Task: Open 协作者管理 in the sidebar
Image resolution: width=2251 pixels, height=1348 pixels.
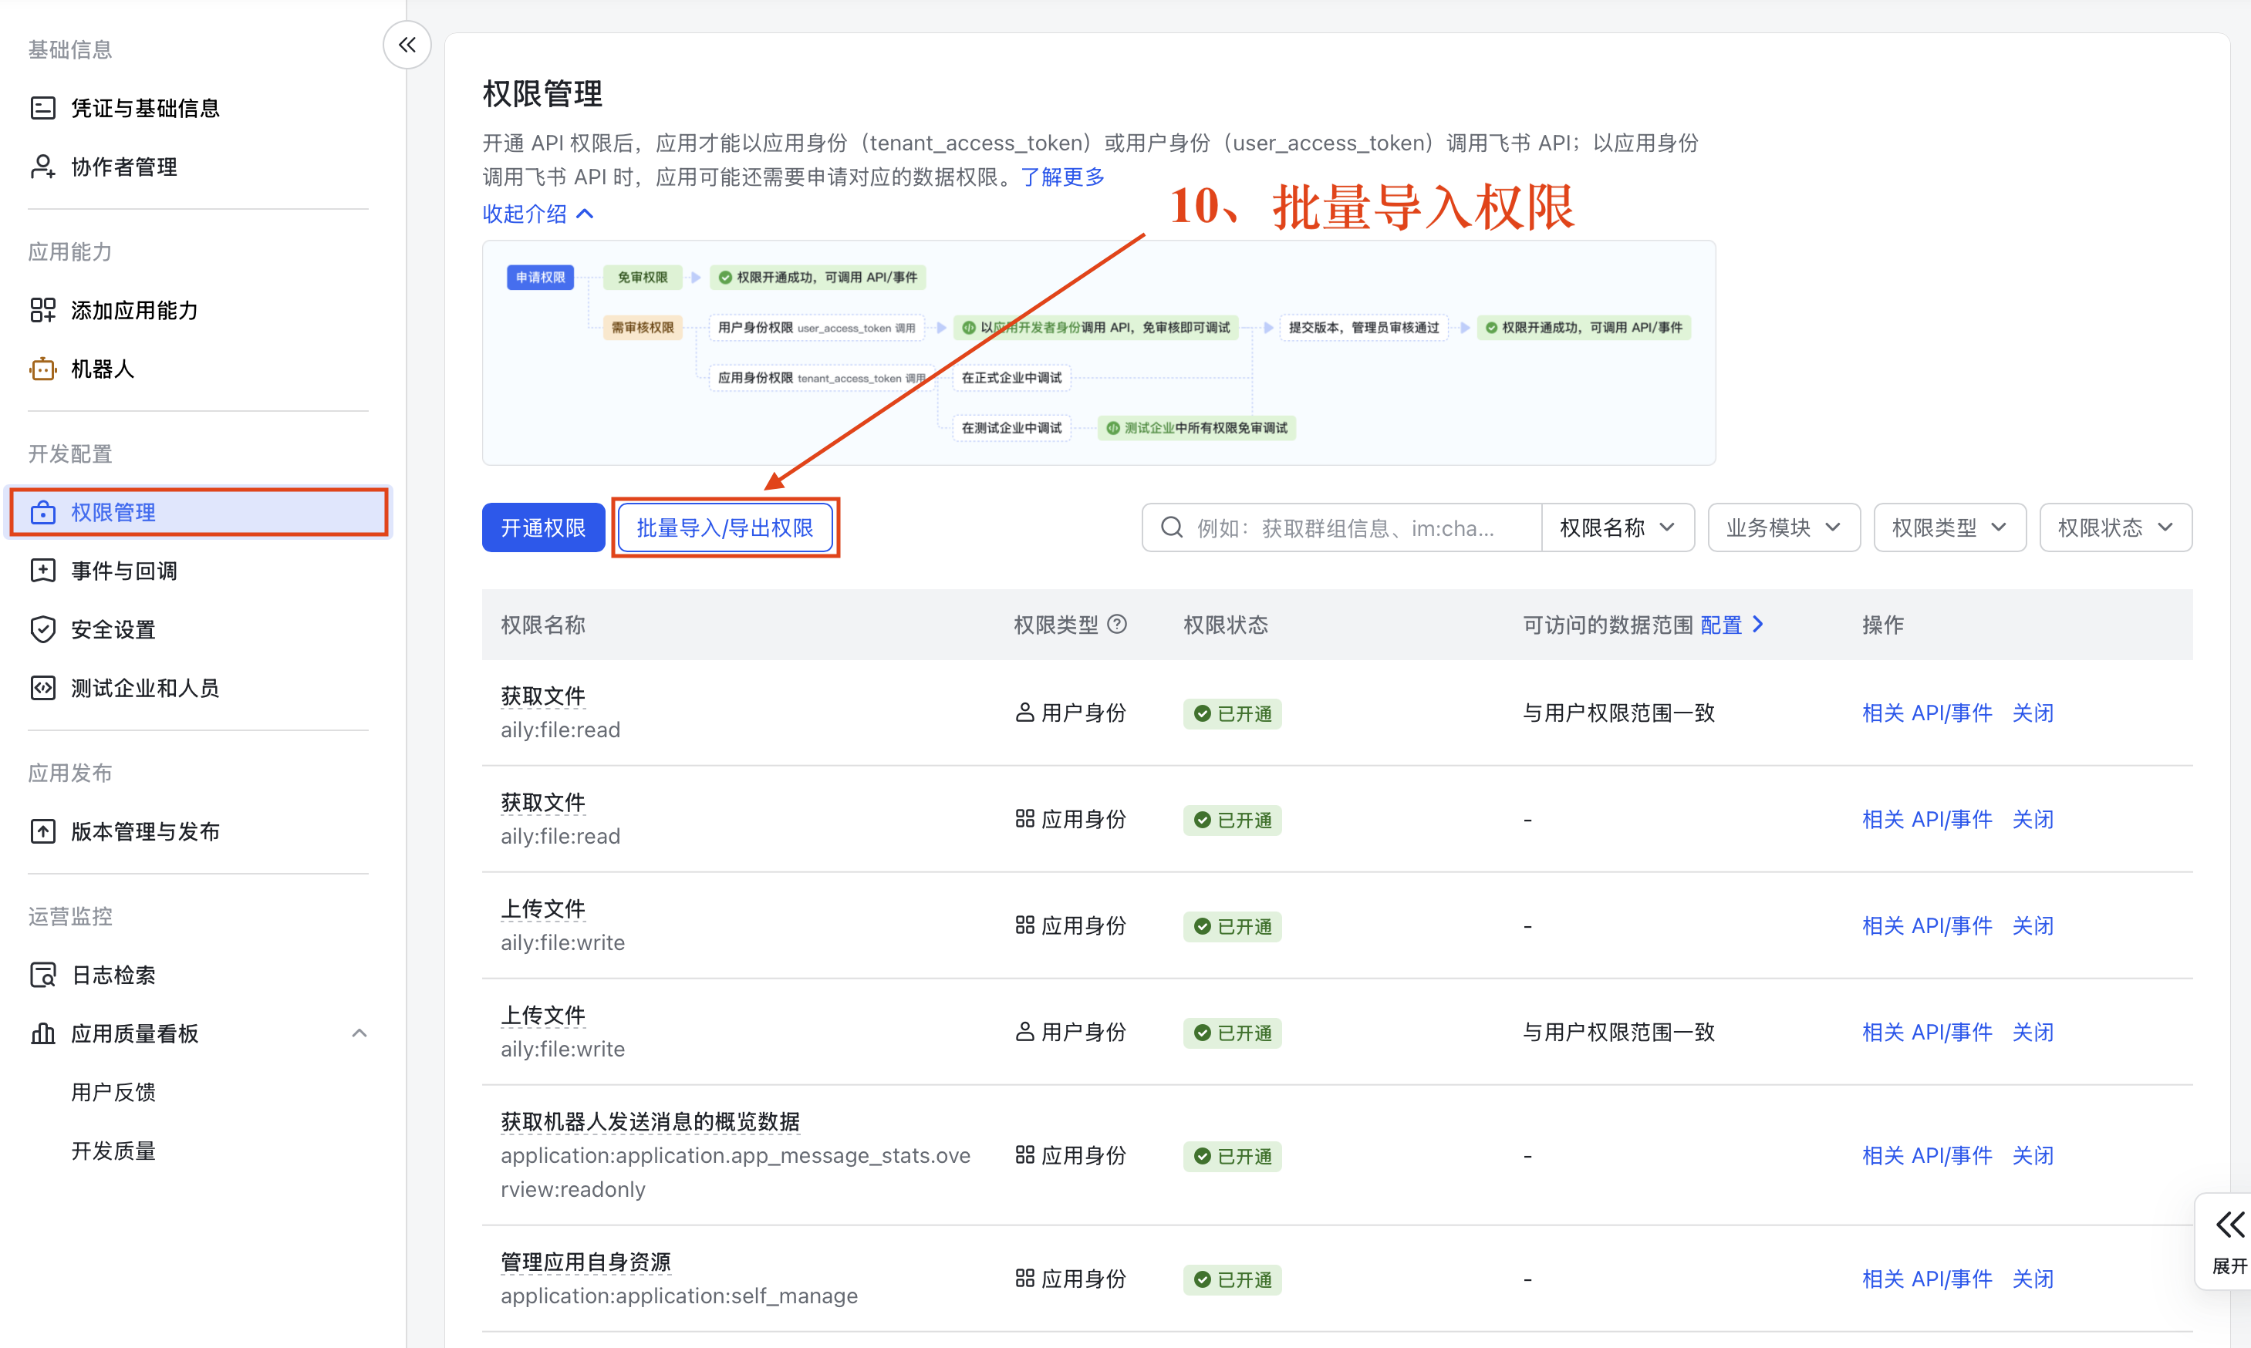Action: [x=198, y=167]
